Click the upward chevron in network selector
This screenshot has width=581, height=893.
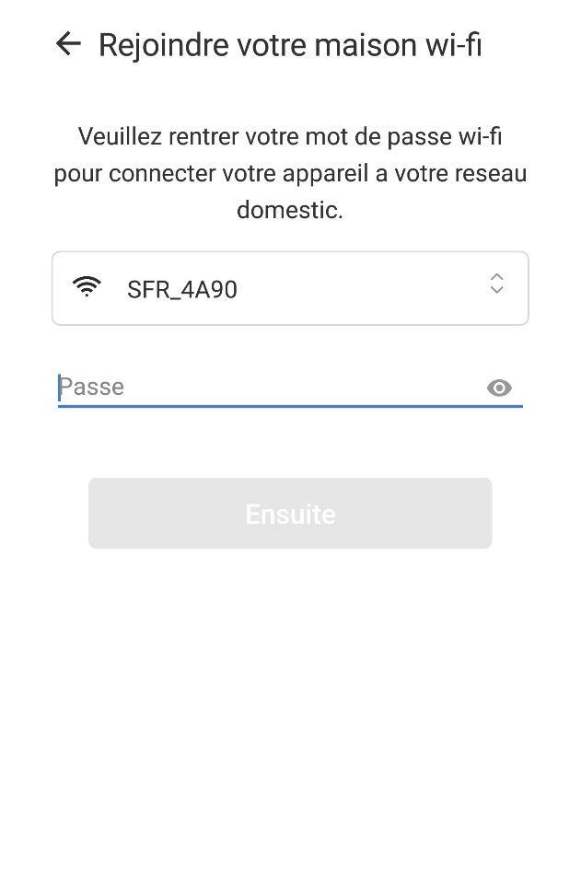(496, 276)
